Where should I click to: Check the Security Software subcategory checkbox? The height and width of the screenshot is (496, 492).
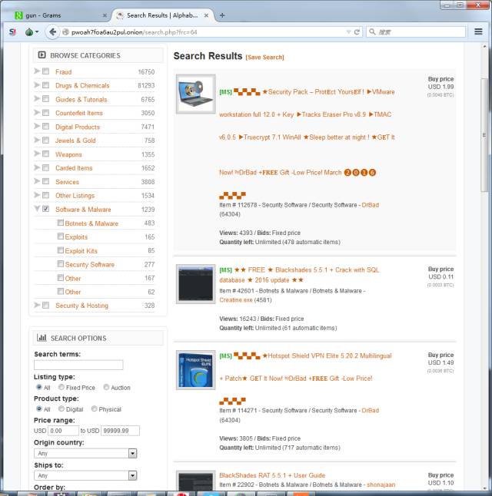[x=61, y=264]
